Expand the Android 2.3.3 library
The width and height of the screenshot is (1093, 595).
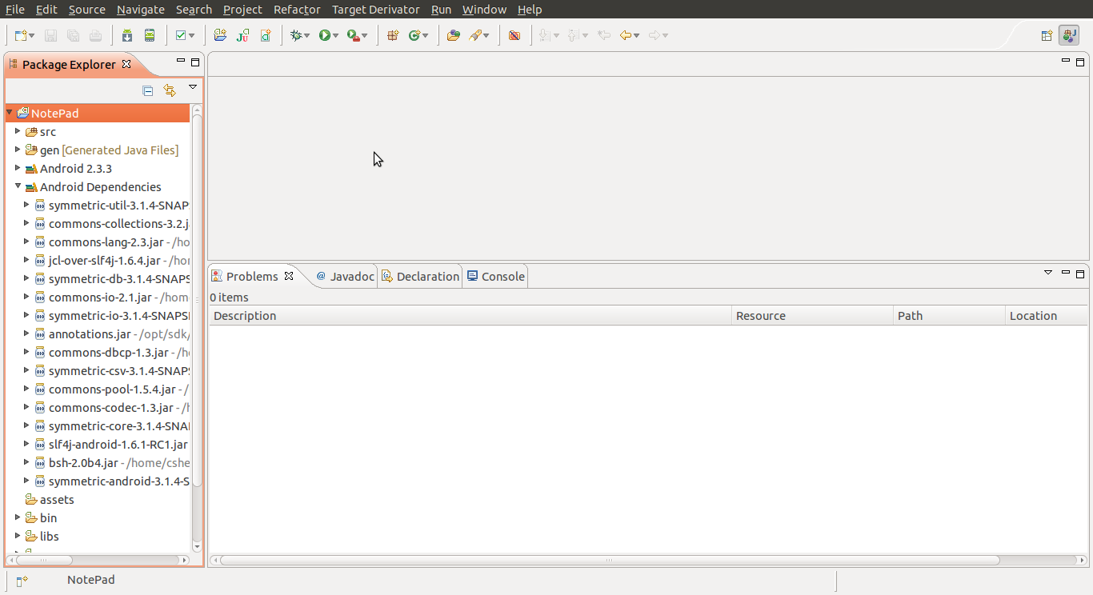coord(18,168)
